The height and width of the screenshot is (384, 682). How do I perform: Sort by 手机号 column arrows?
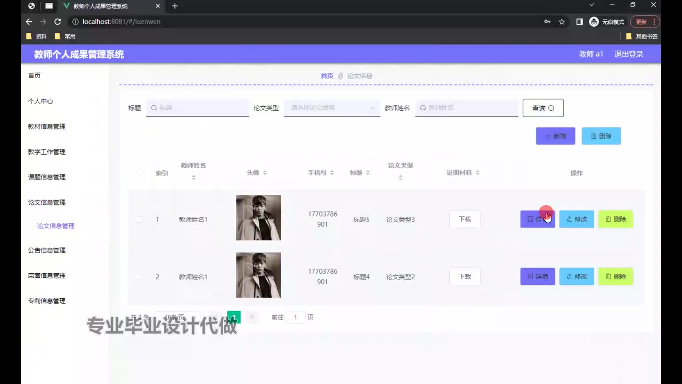[x=332, y=172]
